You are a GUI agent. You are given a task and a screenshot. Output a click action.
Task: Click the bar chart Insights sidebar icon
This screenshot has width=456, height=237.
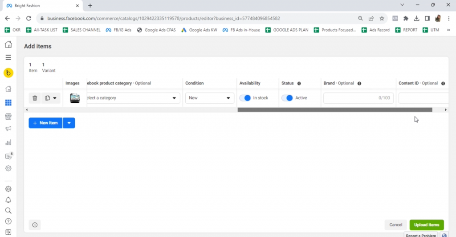coord(8,143)
